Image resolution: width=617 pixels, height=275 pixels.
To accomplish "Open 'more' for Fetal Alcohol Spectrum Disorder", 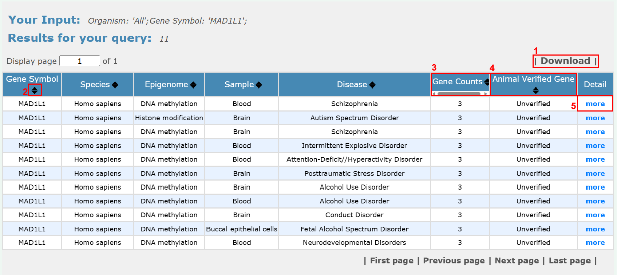I will coord(595,229).
